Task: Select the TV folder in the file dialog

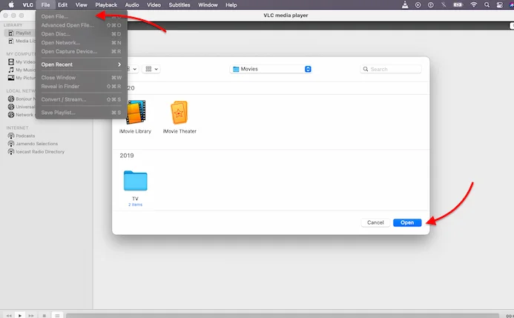Action: pyautogui.click(x=136, y=180)
